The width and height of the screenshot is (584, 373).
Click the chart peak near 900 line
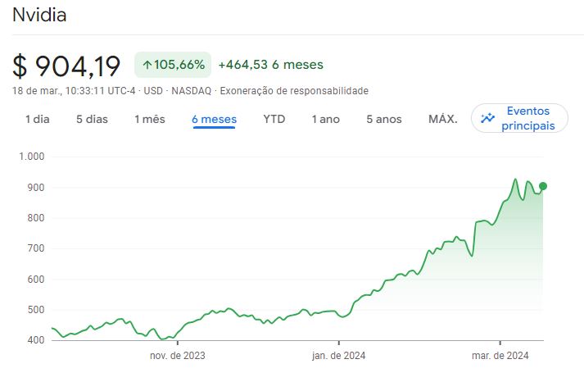pos(515,179)
